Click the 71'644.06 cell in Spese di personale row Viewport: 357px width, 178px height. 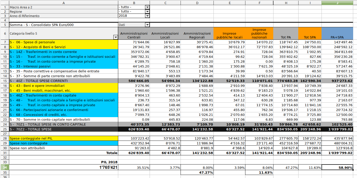tap(134, 42)
